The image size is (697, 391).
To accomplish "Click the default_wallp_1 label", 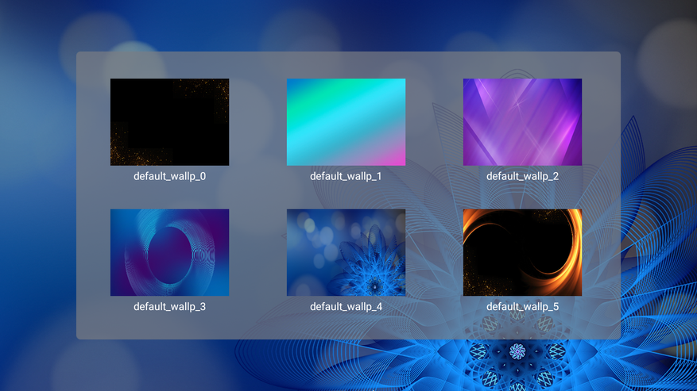I will 346,176.
